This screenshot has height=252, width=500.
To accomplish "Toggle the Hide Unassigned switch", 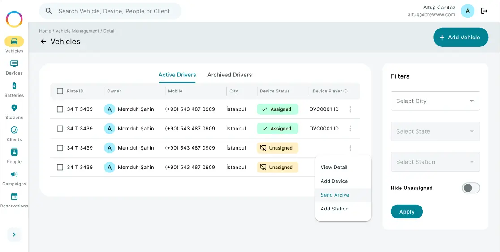I will point(471,188).
